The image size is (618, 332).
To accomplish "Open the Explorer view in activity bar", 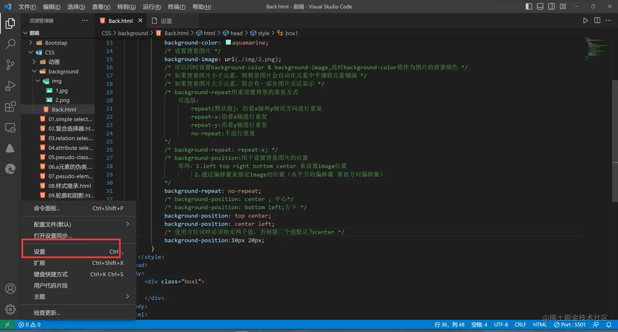I will tap(10, 24).
